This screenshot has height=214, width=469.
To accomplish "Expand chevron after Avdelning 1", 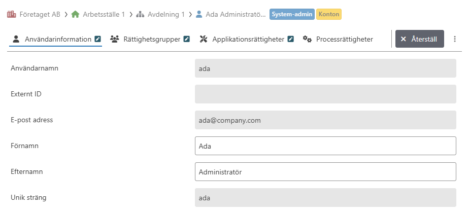I will 190,14.
